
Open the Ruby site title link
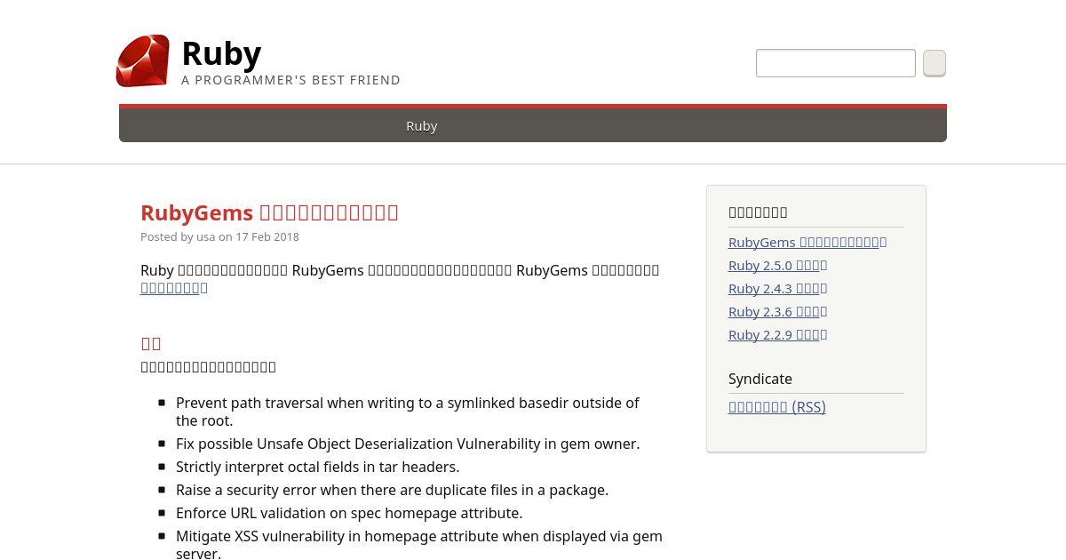(x=221, y=53)
